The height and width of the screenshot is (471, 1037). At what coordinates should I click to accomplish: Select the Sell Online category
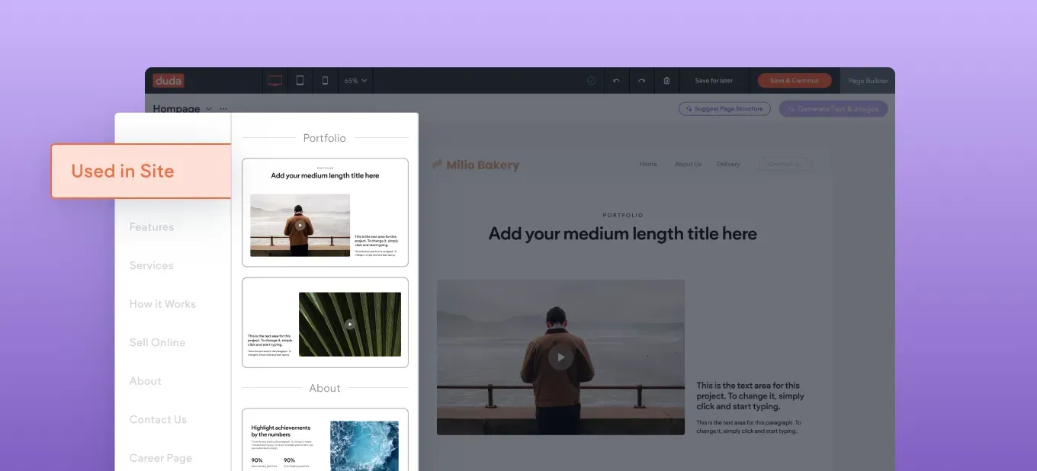[x=157, y=342]
